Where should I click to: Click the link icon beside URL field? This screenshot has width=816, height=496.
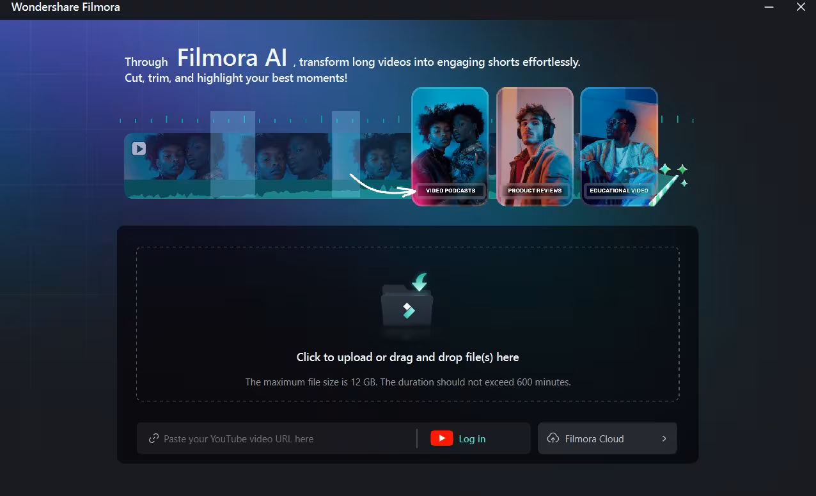(153, 438)
